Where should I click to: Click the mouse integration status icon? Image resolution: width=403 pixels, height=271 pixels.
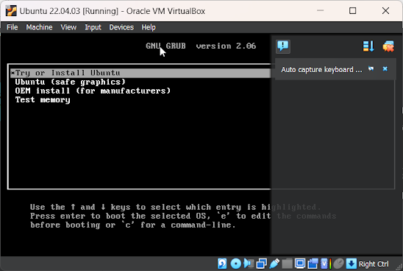point(338,264)
